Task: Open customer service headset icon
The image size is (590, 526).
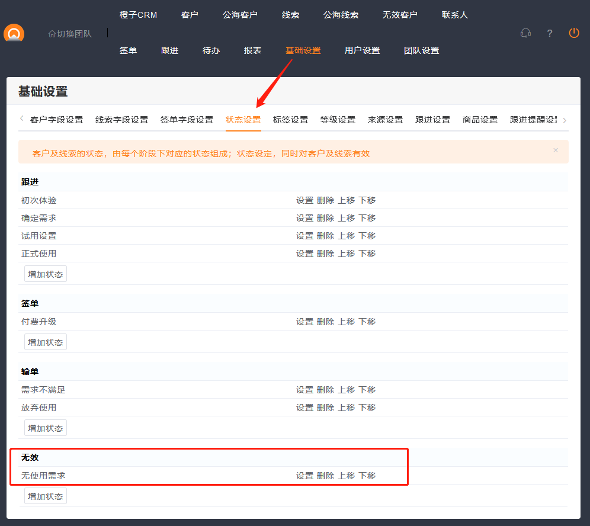Action: [x=525, y=33]
